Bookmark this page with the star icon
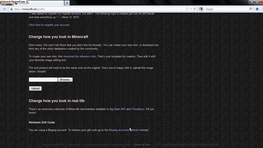Screen dimensions: 263x148 click(187, 9)
